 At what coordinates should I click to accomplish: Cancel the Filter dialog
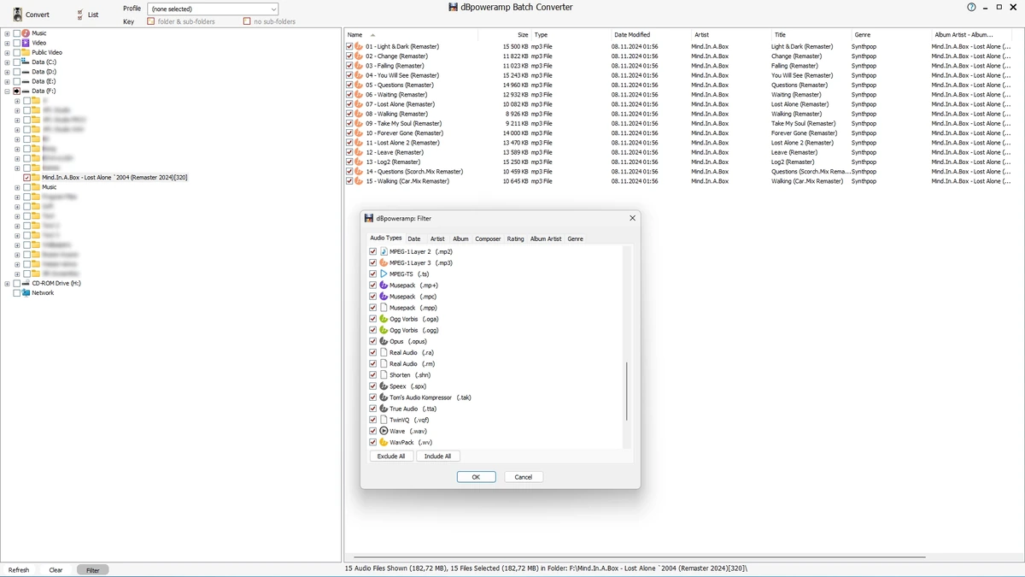[x=524, y=477]
